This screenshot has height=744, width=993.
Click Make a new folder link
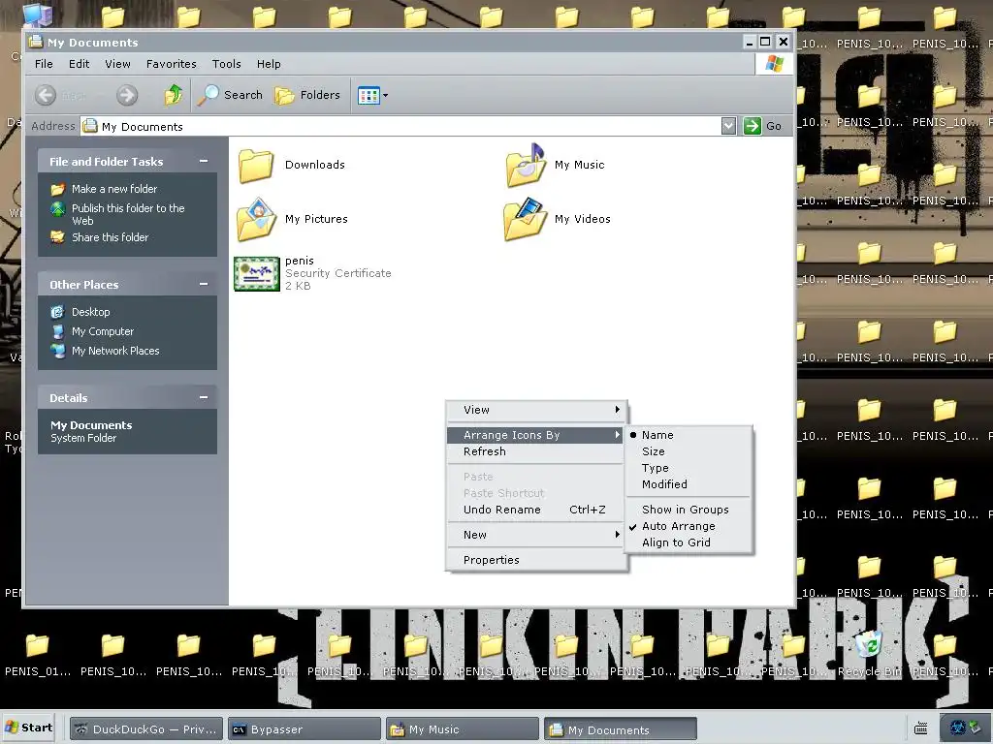click(114, 189)
